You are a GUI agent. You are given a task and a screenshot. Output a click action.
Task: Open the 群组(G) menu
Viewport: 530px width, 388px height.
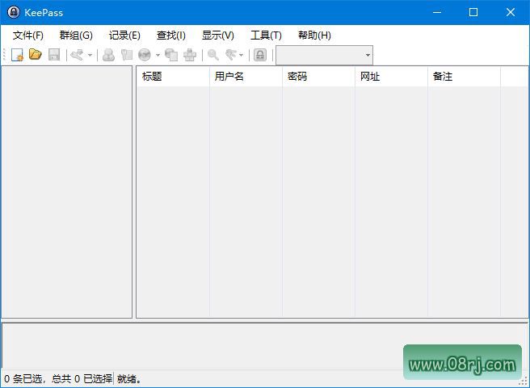(x=76, y=35)
